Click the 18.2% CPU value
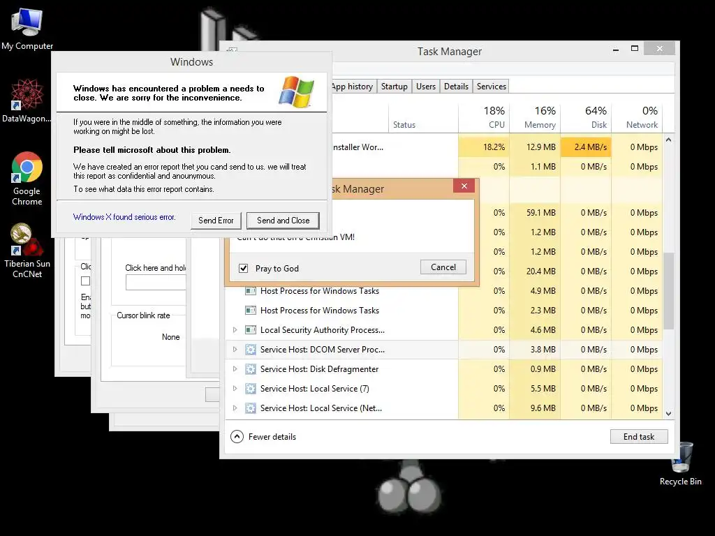 tap(494, 147)
